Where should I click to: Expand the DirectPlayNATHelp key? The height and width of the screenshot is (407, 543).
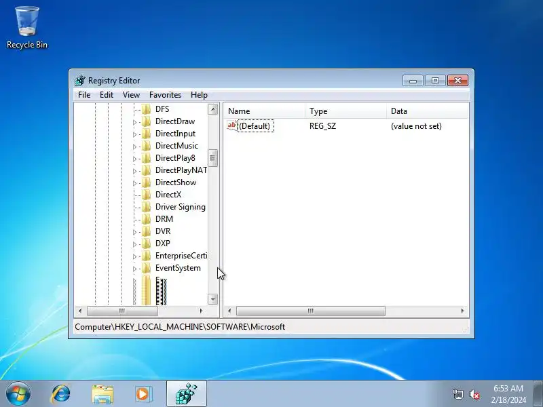point(134,171)
